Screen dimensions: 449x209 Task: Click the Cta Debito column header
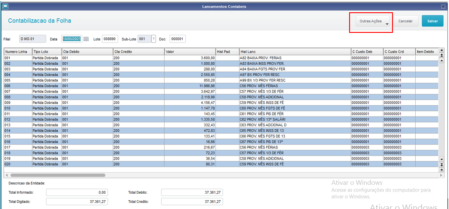(x=87, y=52)
